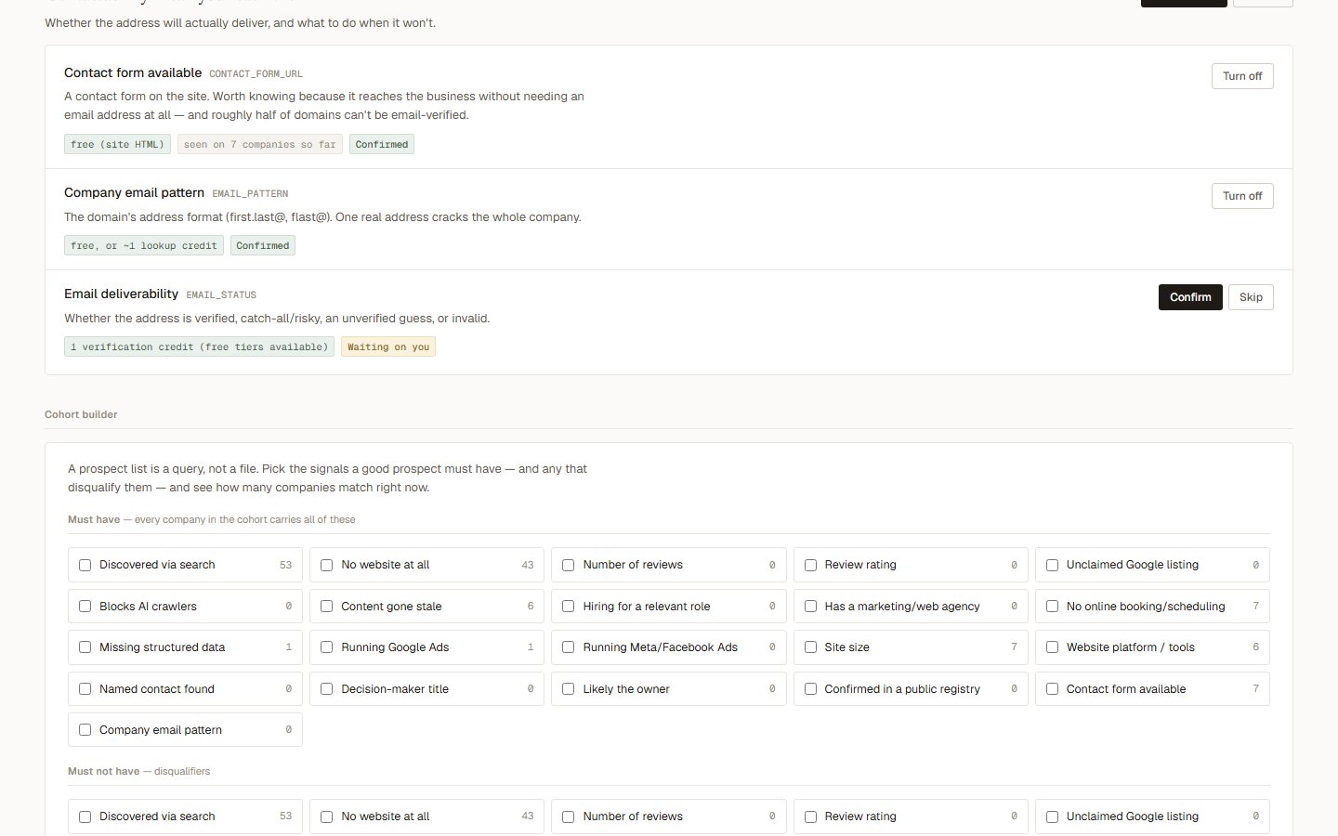Viewport: 1338px width, 836px height.
Task: Turn off the Contact form available signal
Action: pyautogui.click(x=1242, y=76)
